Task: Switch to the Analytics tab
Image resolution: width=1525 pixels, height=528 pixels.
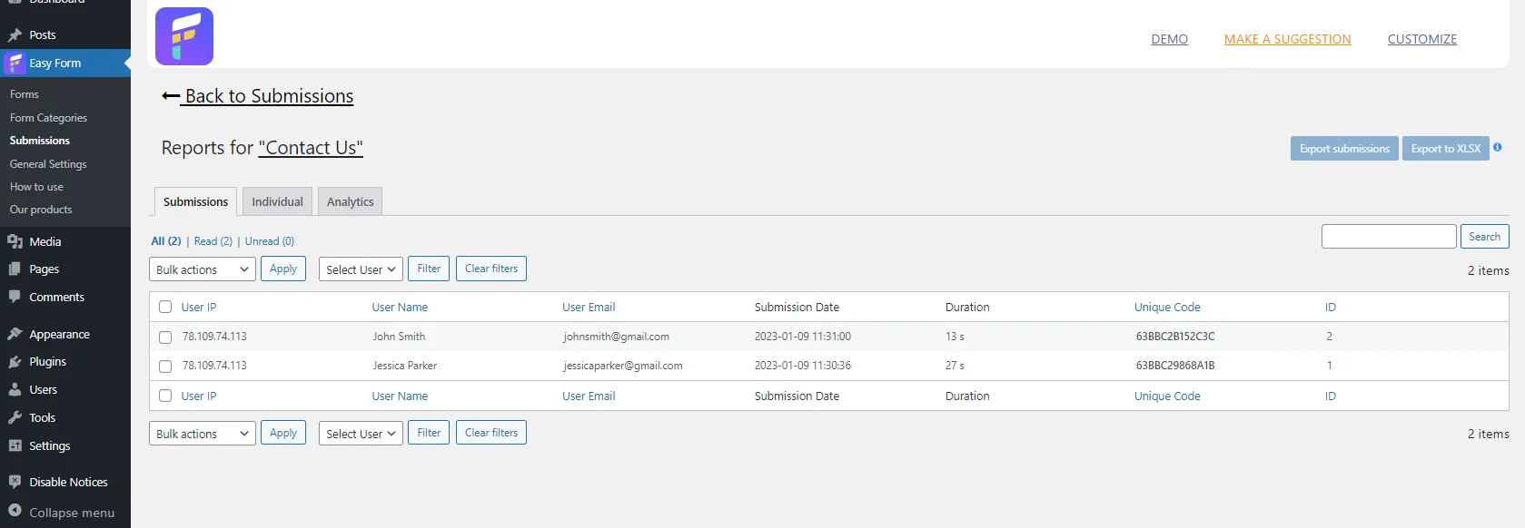Action: click(350, 201)
